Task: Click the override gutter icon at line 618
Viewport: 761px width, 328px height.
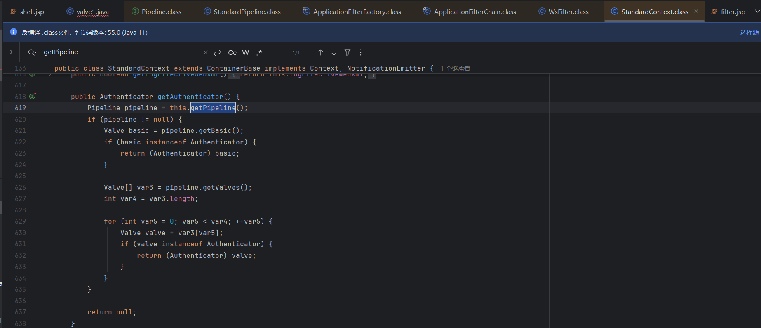Action: 33,96
